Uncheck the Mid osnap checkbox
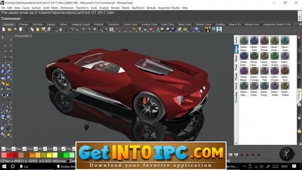The width and height of the screenshot is (302, 170). (35, 149)
